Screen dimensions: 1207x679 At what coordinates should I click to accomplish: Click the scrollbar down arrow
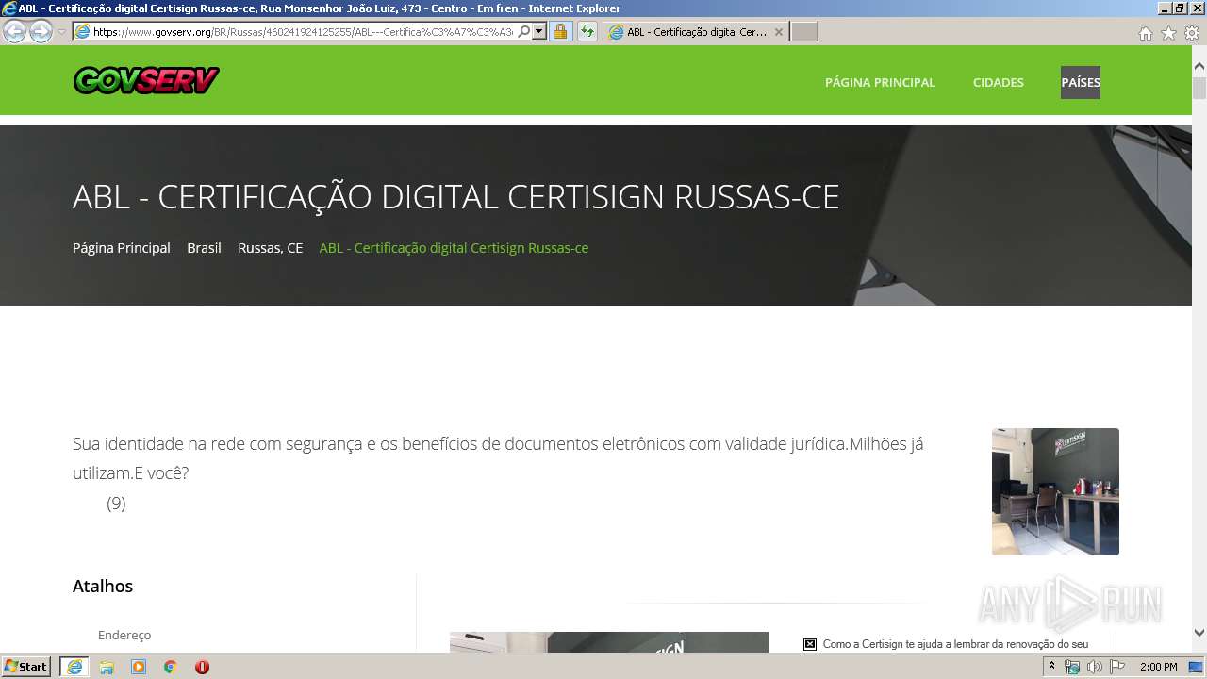(x=1199, y=633)
